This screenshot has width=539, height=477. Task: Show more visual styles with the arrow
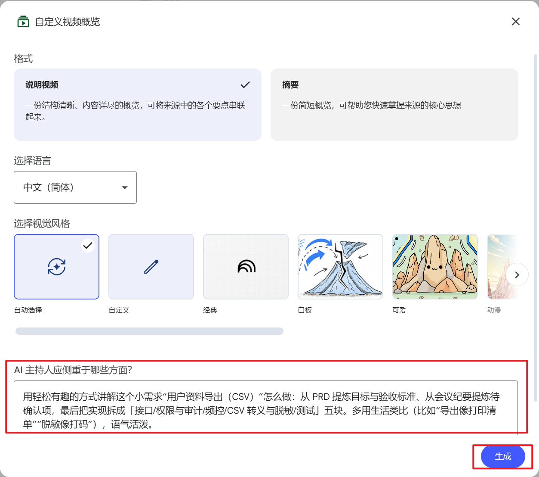click(x=517, y=274)
